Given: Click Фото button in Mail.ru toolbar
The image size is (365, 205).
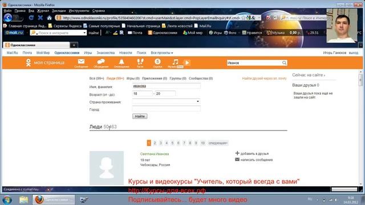Looking at the screenshot, I should point(230,33).
